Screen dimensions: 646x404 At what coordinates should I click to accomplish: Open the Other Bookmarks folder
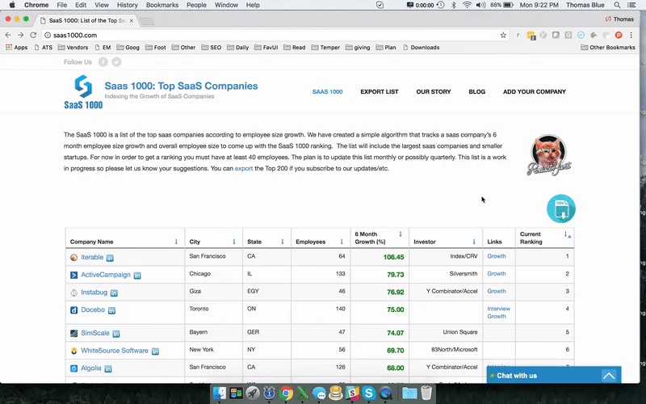tap(608, 48)
